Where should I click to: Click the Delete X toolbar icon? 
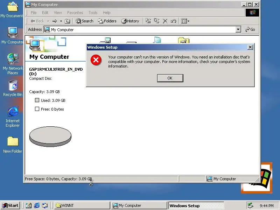click(165, 21)
